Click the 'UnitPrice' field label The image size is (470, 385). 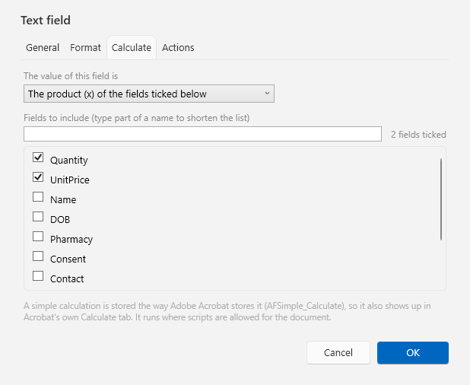(x=70, y=180)
